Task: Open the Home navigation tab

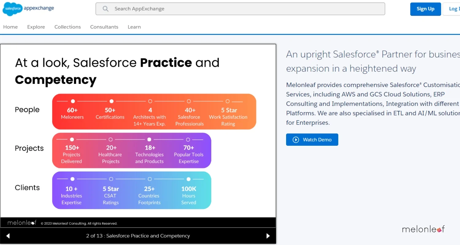Action: point(10,27)
